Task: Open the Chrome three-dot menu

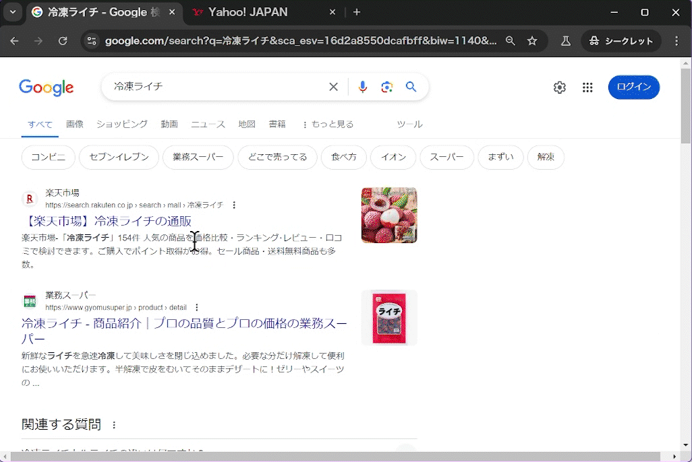Action: coord(676,41)
